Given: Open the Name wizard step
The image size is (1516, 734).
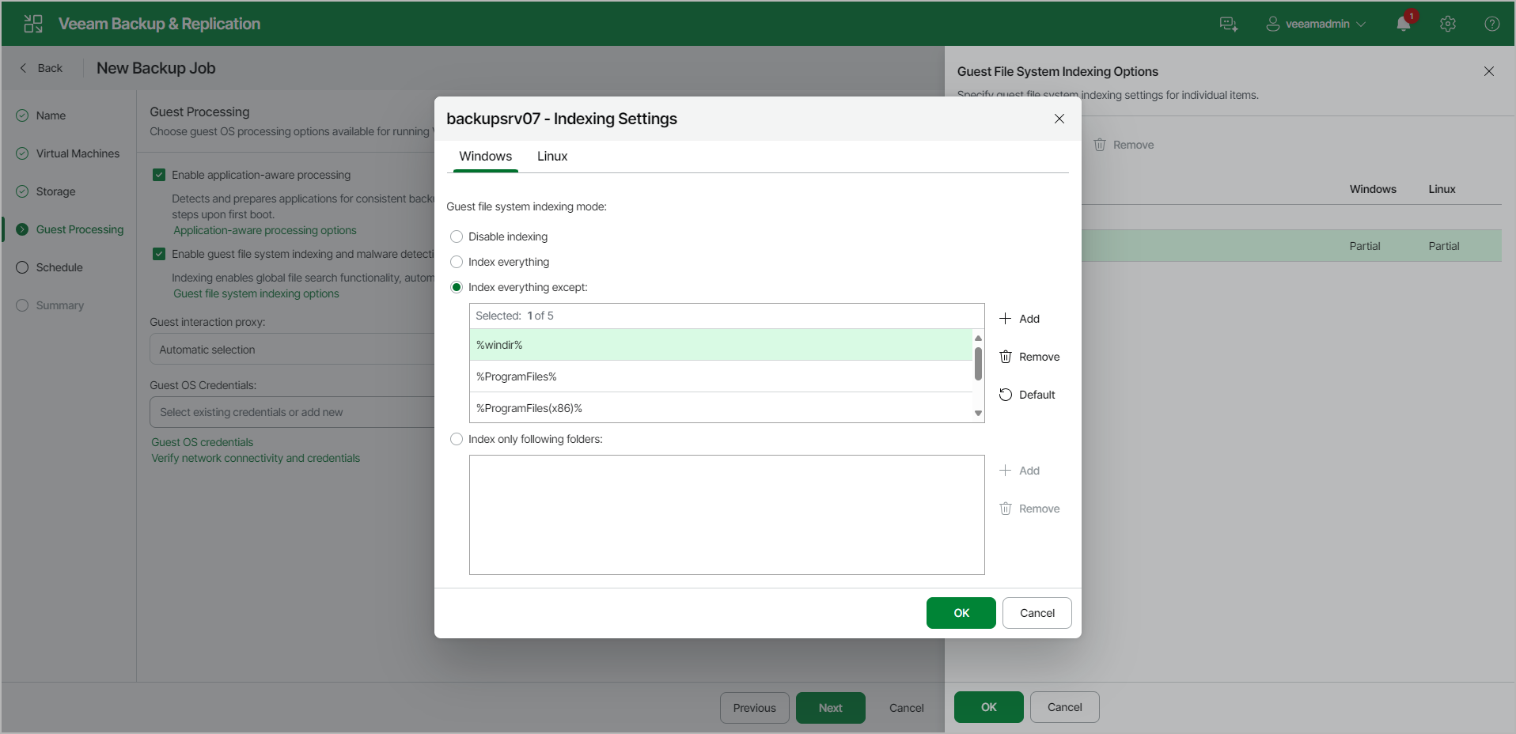Looking at the screenshot, I should [51, 115].
